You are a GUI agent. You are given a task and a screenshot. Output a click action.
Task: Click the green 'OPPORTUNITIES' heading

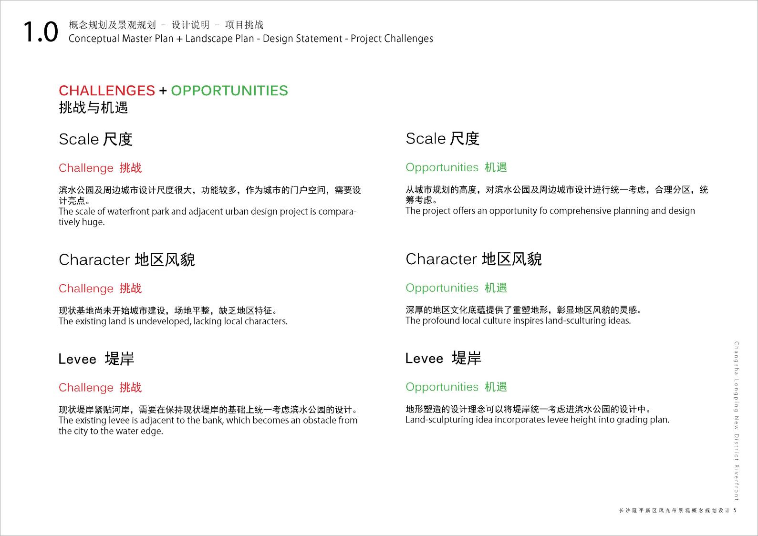click(229, 90)
